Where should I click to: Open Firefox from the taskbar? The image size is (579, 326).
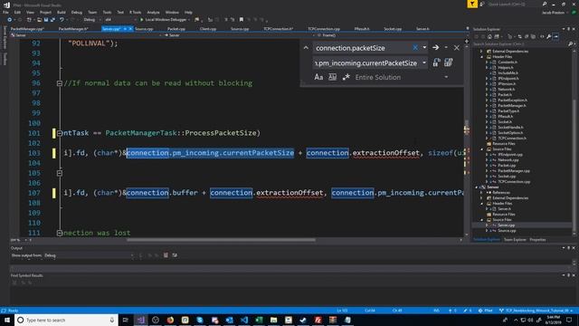click(x=170, y=320)
